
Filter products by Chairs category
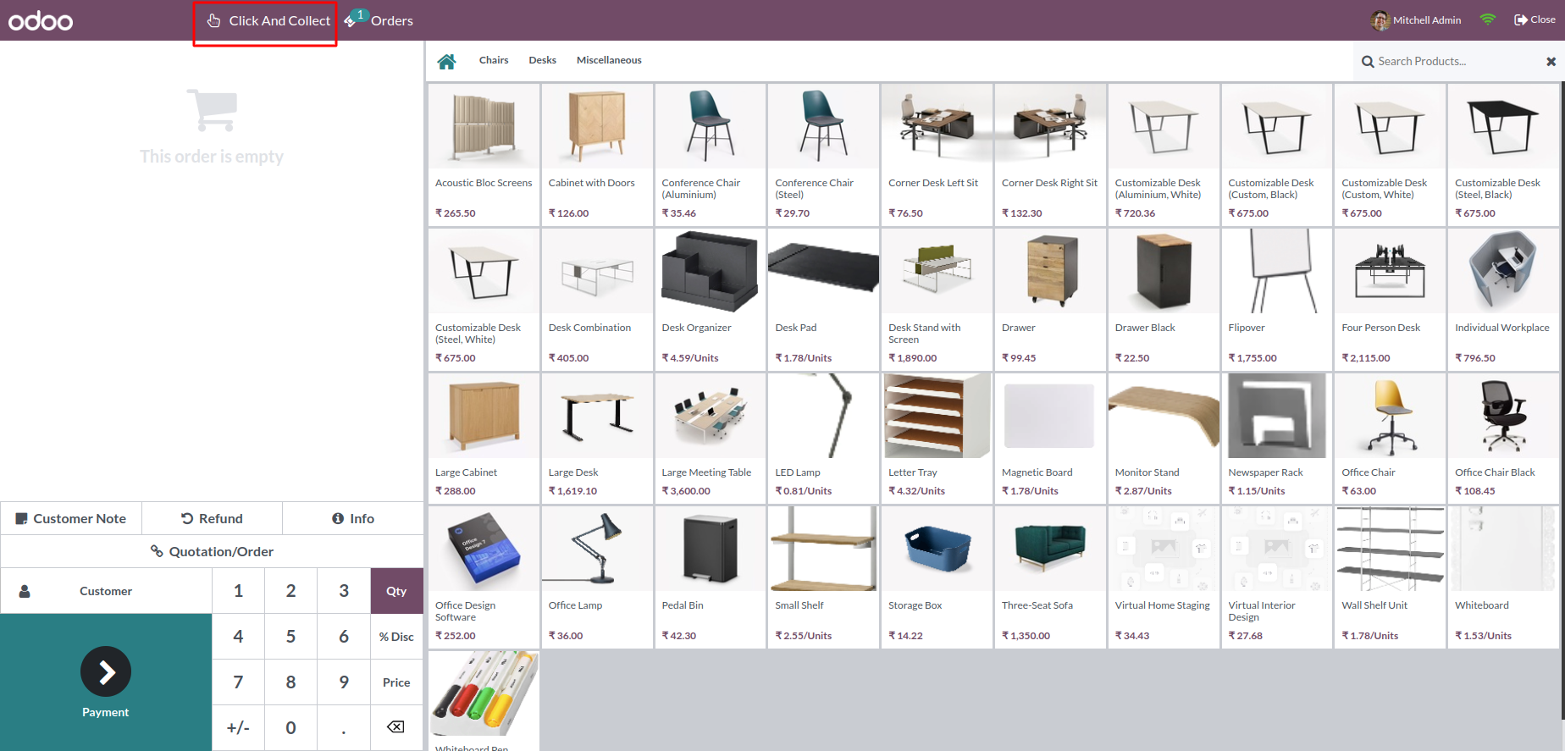pyautogui.click(x=494, y=60)
